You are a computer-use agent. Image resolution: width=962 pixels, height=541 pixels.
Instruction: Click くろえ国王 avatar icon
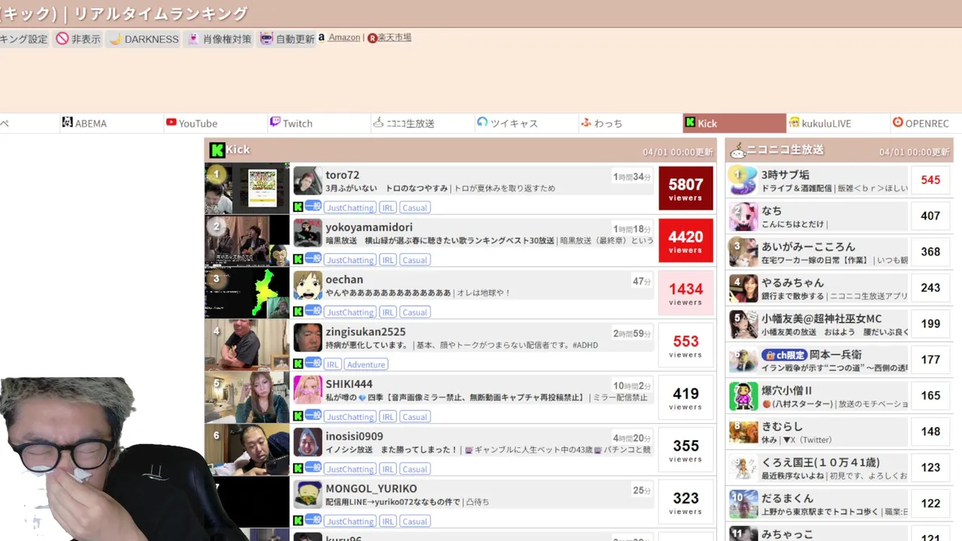click(743, 468)
